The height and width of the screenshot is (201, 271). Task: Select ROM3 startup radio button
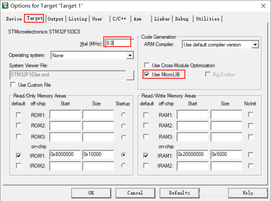point(123,137)
